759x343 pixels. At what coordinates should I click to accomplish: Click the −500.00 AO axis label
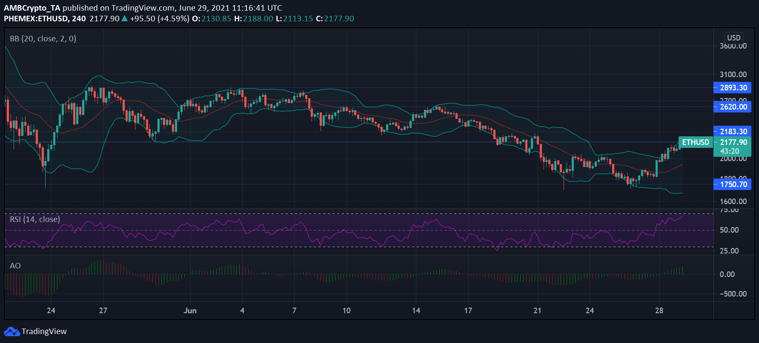(x=733, y=294)
